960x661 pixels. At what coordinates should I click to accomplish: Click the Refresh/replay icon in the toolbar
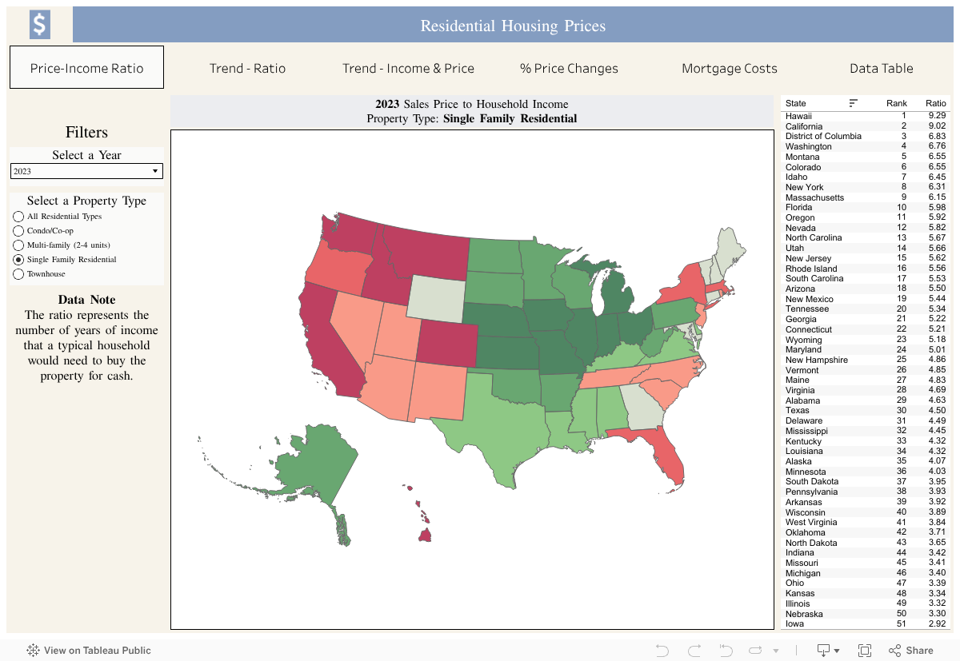(754, 651)
